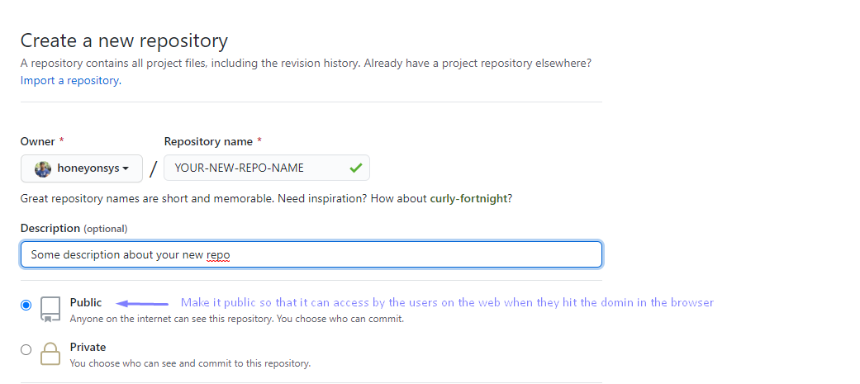860x384 pixels.
Task: Open the Owner honeyonsys dropdown
Action: tap(82, 168)
